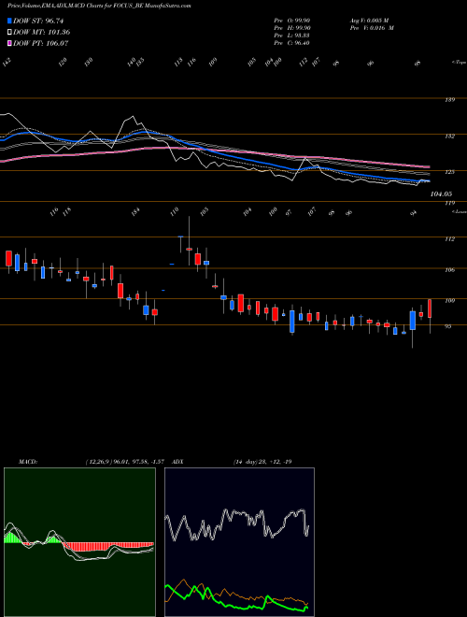Click the Pre C: 96.40 value
Viewport: 467px width, 617px height.
click(x=292, y=43)
